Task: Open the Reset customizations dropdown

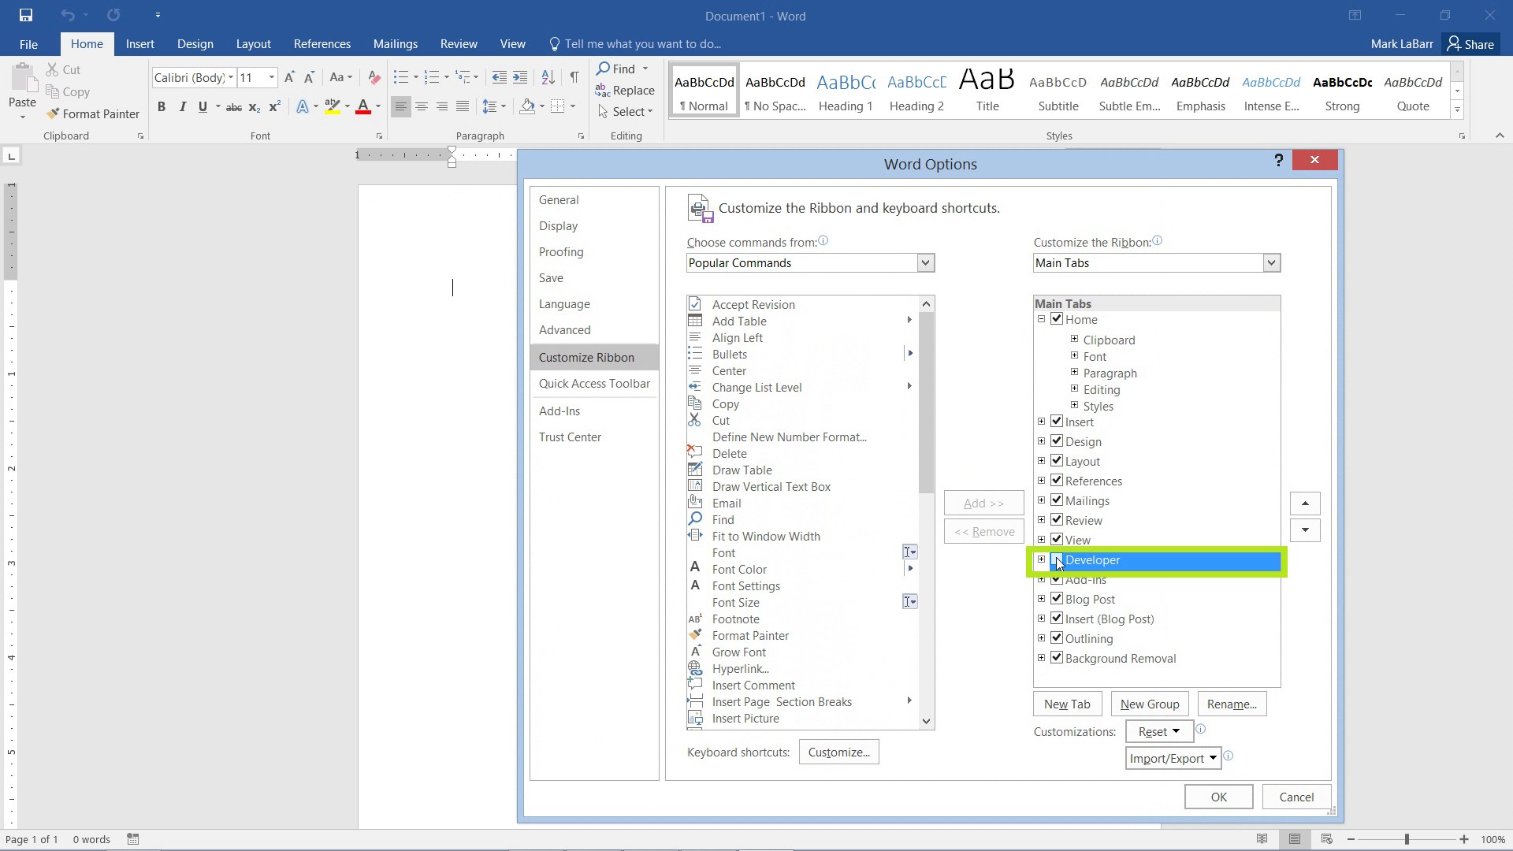Action: pos(1159,732)
